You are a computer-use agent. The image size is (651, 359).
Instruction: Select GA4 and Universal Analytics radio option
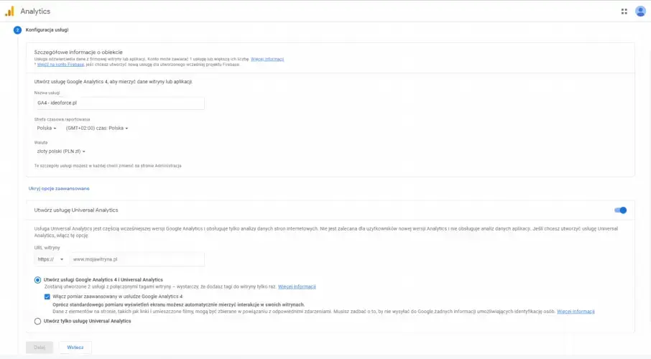pos(37,279)
